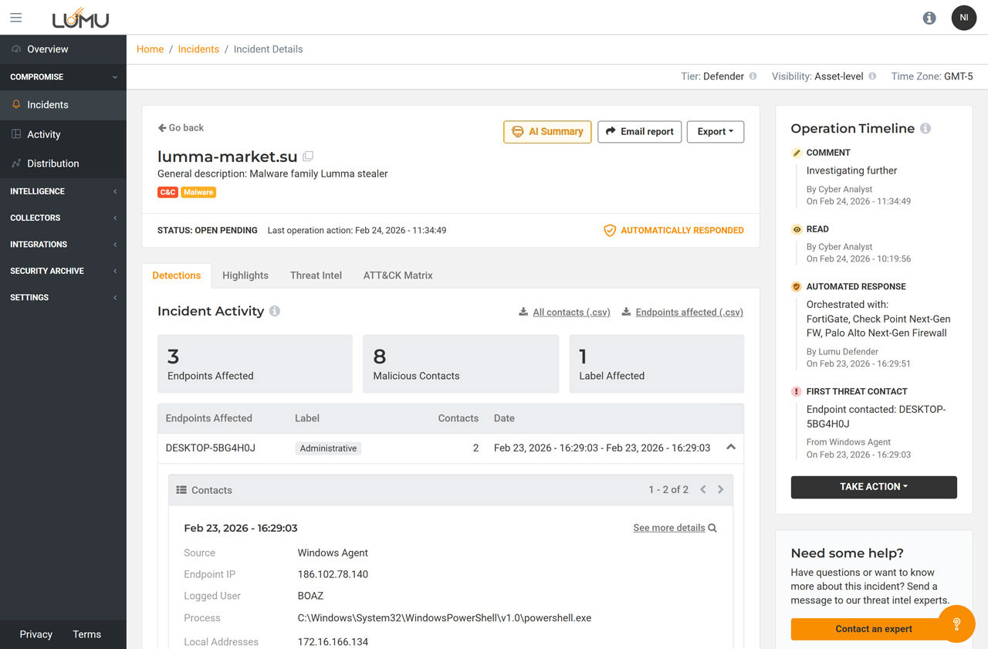988x649 pixels.
Task: Open the Export dropdown
Action: (715, 132)
